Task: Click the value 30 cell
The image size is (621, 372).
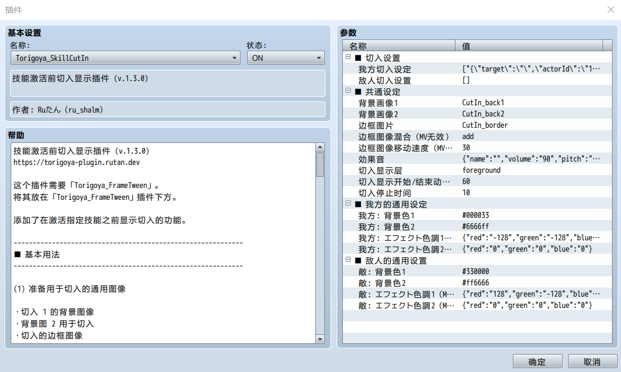Action: click(466, 147)
